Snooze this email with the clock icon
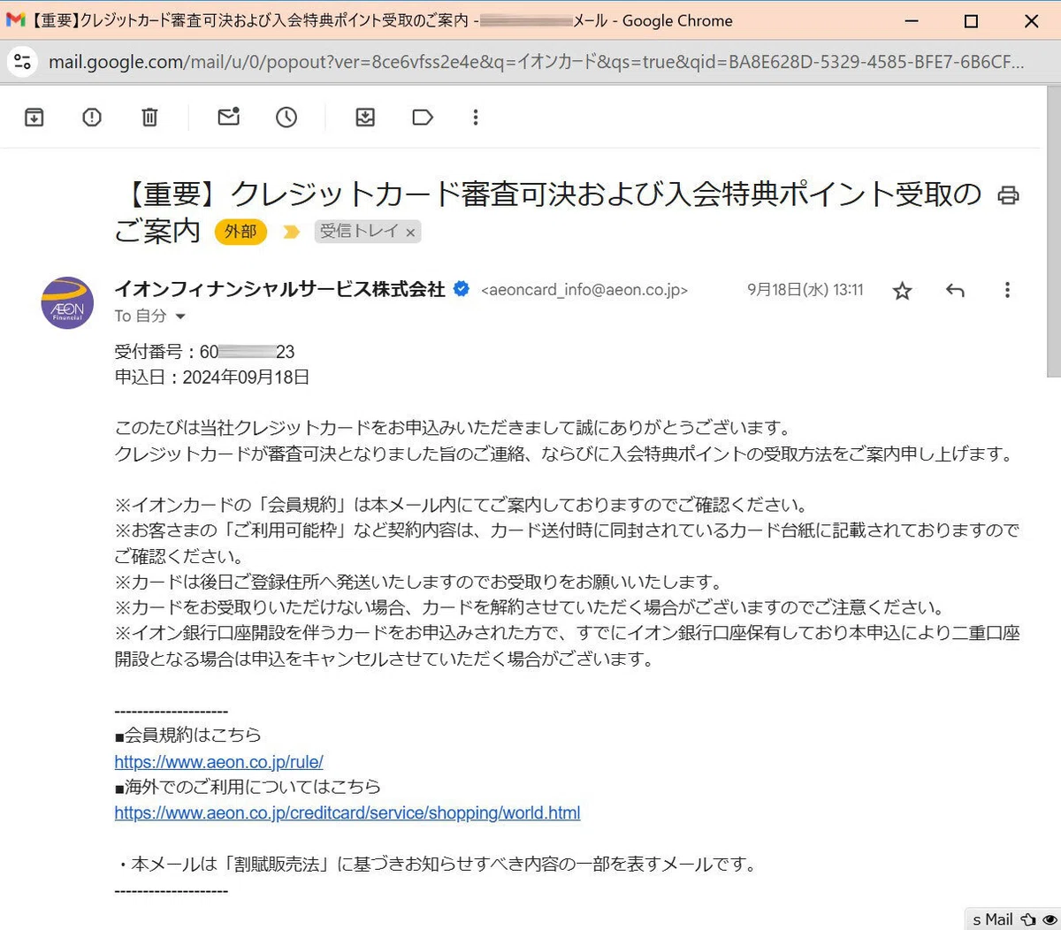Viewport: 1061px width, 930px height. (286, 117)
